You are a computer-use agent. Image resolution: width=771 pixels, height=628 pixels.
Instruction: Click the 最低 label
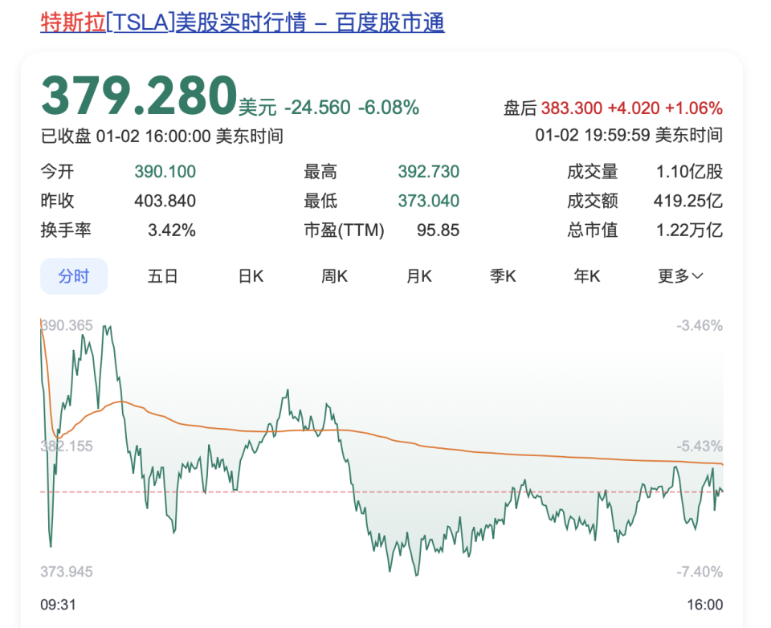click(x=320, y=201)
